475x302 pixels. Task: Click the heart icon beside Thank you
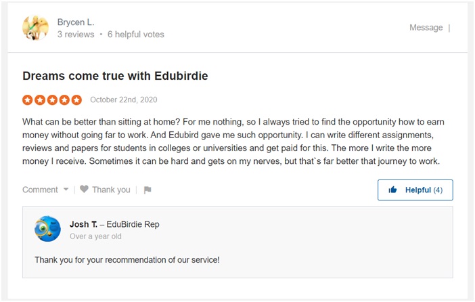[85, 190]
